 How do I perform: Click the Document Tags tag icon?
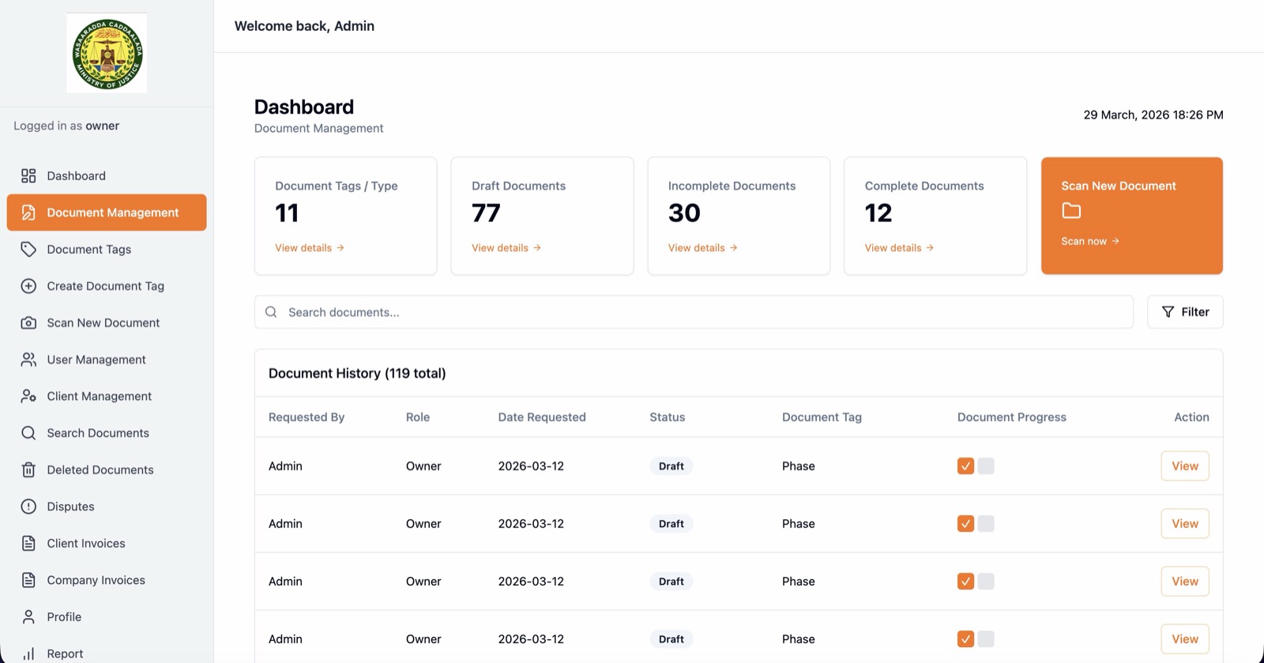tap(28, 249)
